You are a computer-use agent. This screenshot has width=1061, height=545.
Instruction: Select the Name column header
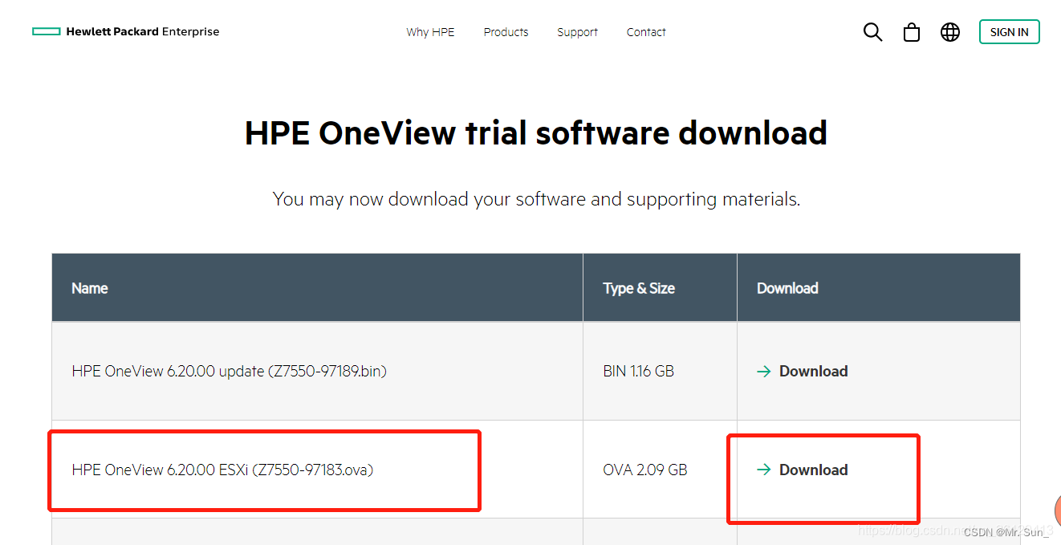[89, 287]
